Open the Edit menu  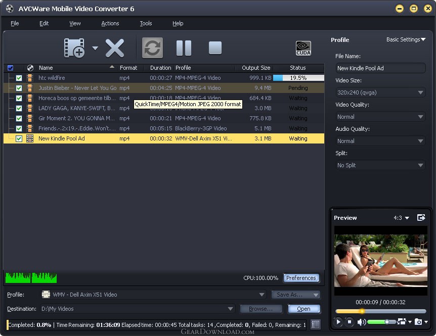(x=44, y=23)
